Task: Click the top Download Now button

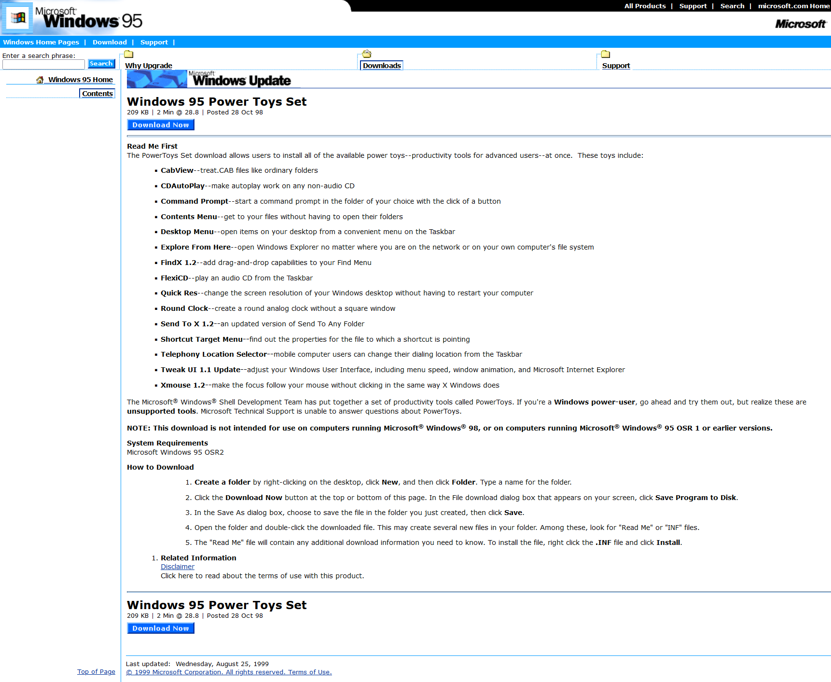Action: [161, 125]
